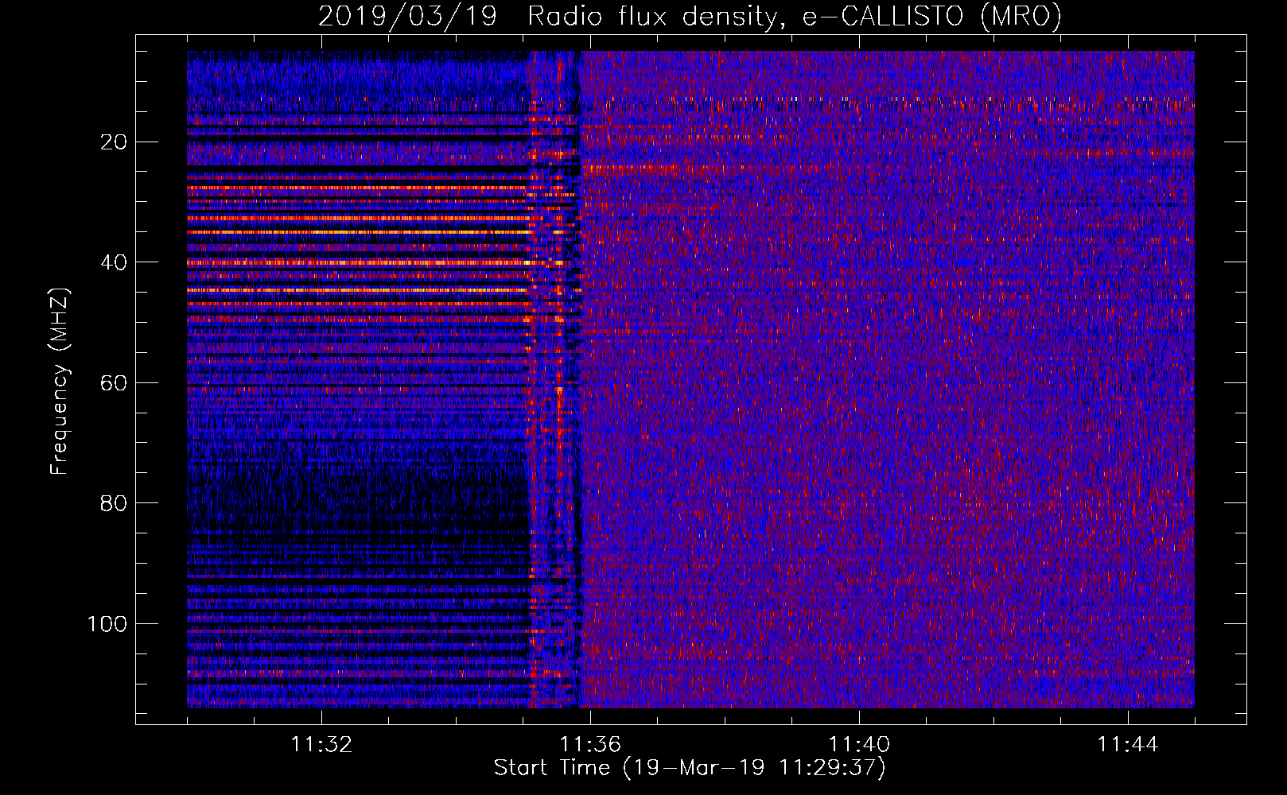Select the 'e-CALLISTO (MRO)' text in title
The height and width of the screenshot is (795, 1287).
pyautogui.click(x=931, y=17)
